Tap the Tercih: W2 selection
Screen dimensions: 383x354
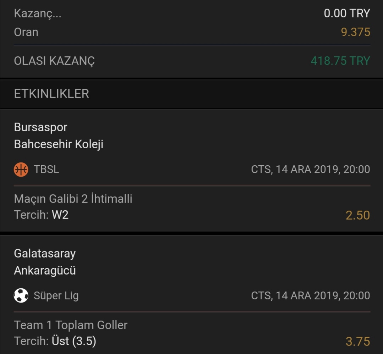41,215
